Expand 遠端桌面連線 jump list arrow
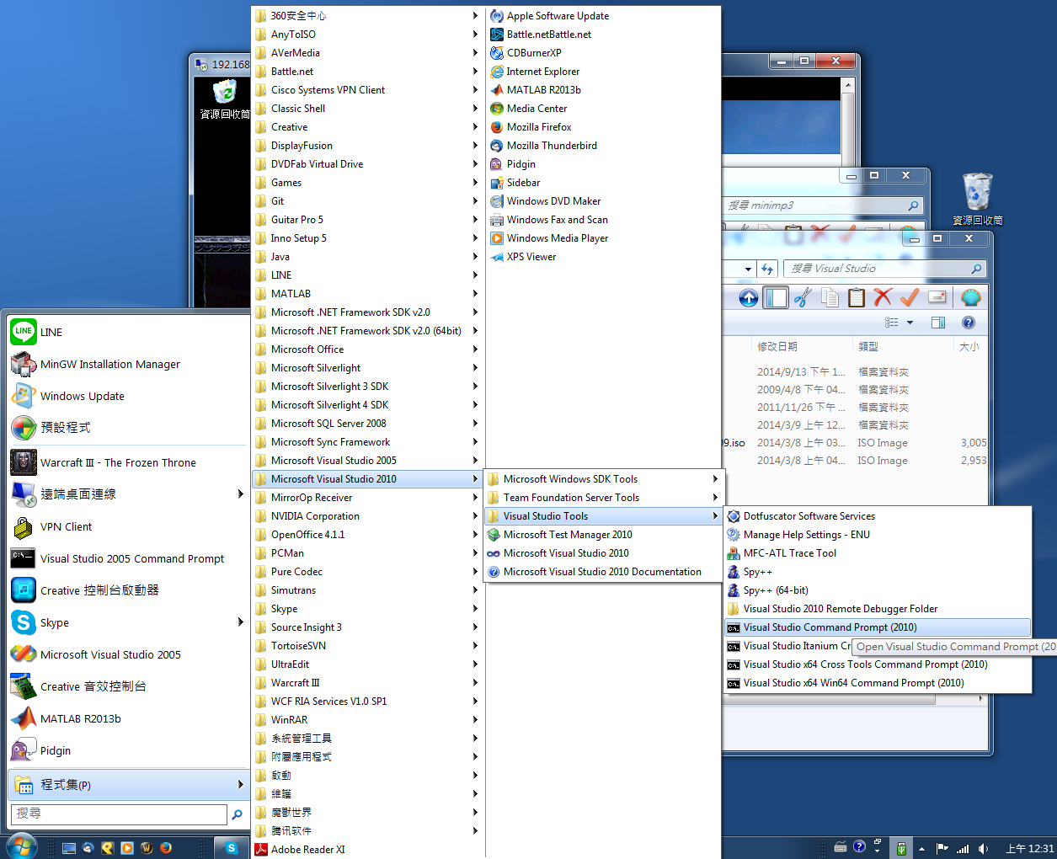 tap(240, 494)
